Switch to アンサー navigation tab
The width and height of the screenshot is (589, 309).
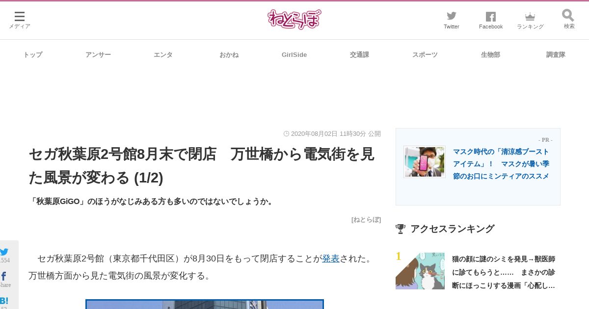click(98, 55)
